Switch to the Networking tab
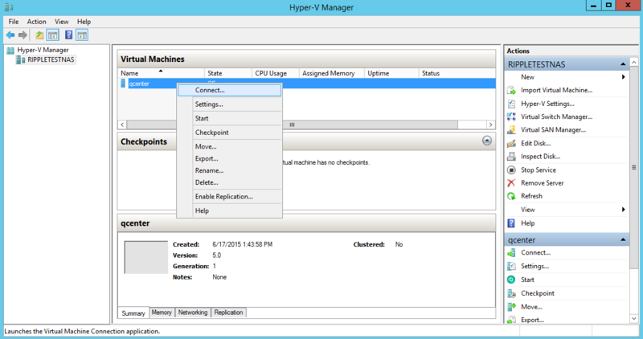This screenshot has width=643, height=339. (193, 312)
